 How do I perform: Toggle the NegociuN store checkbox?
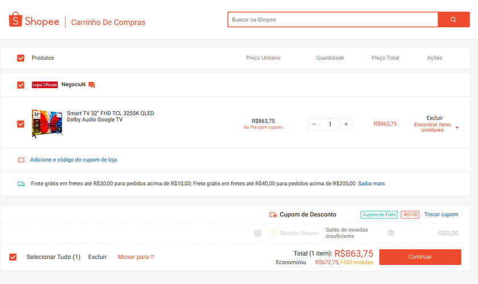(20, 85)
